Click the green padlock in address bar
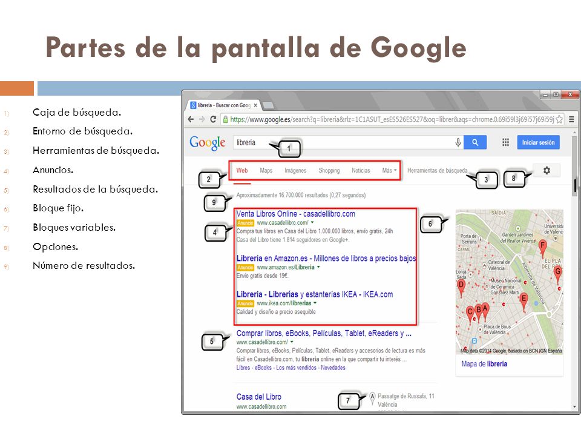581x436 pixels. click(x=225, y=119)
